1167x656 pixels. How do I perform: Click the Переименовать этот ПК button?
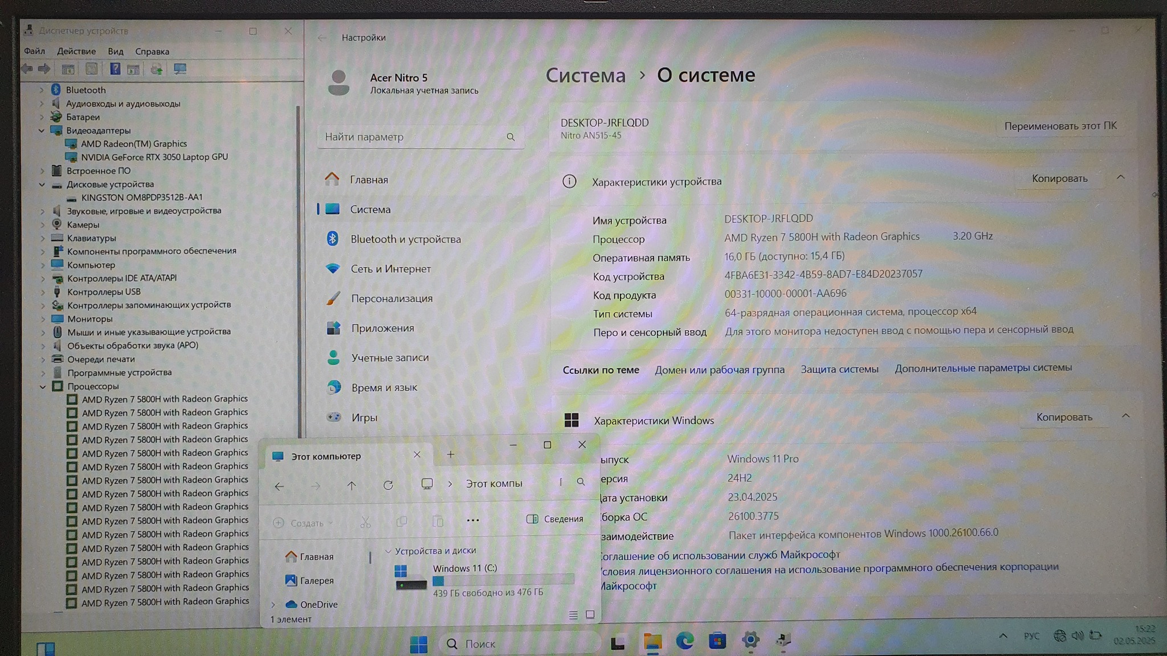(x=1060, y=126)
